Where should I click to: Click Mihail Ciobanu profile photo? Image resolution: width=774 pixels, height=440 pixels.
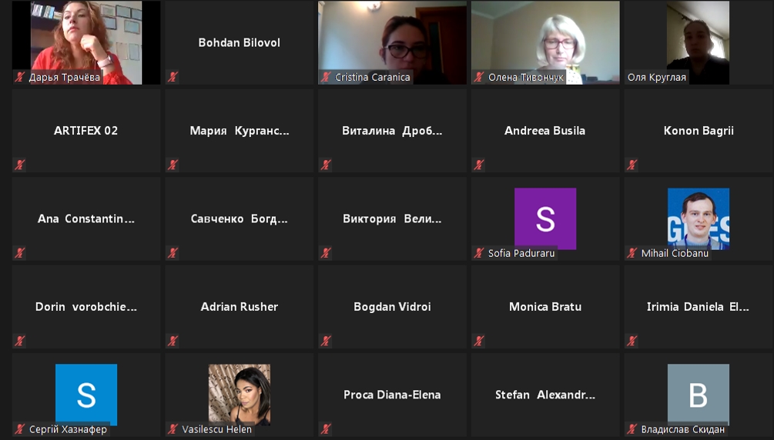click(x=699, y=218)
